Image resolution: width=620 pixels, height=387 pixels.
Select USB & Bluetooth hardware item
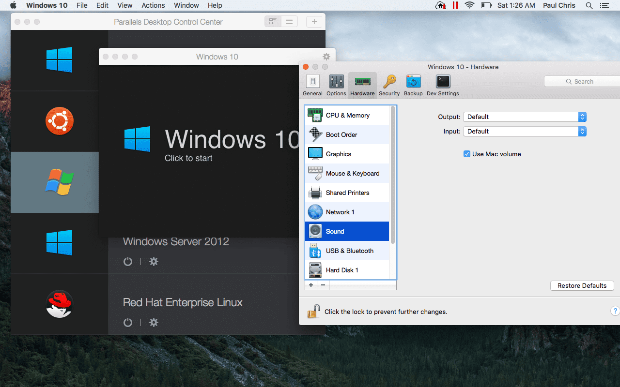(347, 251)
